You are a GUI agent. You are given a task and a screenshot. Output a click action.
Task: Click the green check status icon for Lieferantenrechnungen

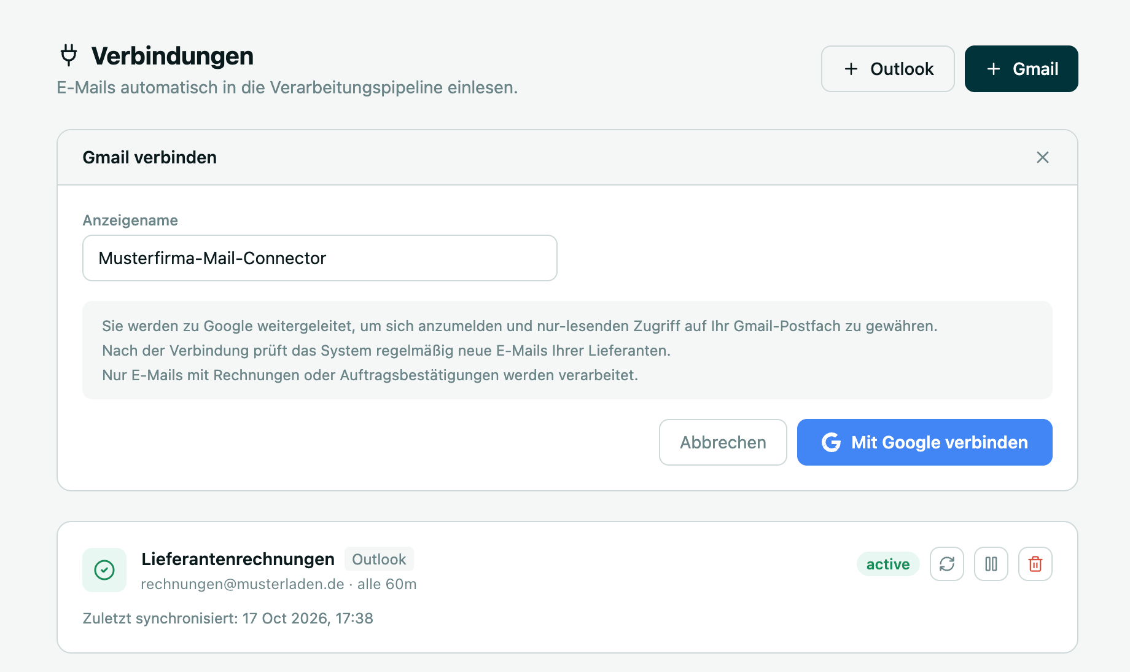(104, 570)
